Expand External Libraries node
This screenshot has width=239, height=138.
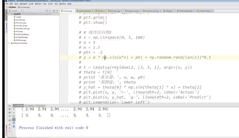coord(9,43)
